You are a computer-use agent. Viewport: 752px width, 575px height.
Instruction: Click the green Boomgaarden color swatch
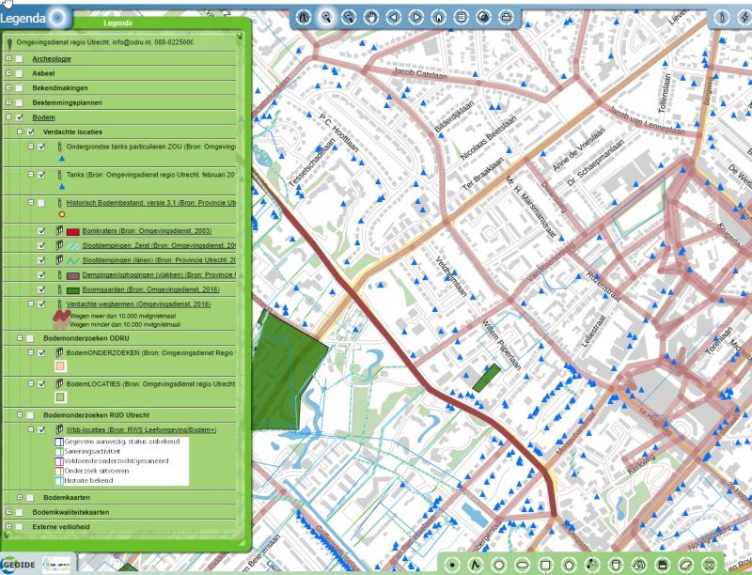tap(72, 290)
